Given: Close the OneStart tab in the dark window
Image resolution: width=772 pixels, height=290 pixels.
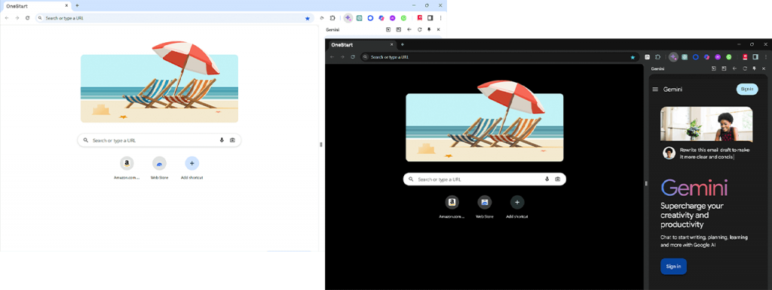Looking at the screenshot, I should tap(392, 44).
